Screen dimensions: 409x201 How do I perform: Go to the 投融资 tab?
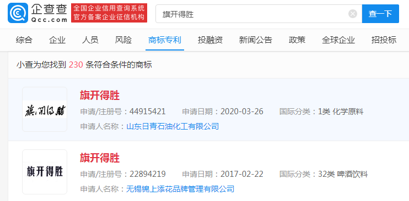(x=210, y=40)
